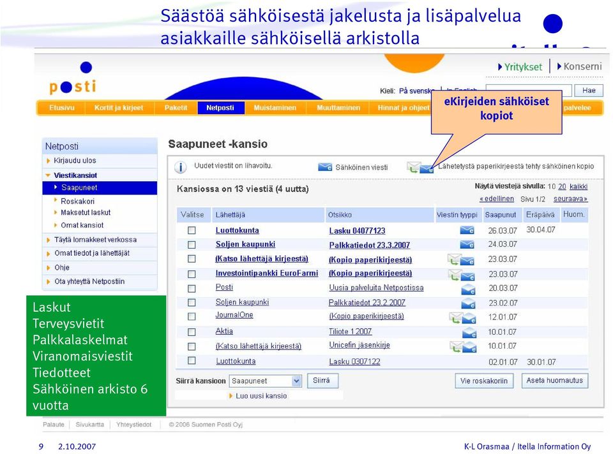The height and width of the screenshot is (454, 613).
Task: Open the Tiliote 1 2007 message
Action: pyautogui.click(x=351, y=332)
